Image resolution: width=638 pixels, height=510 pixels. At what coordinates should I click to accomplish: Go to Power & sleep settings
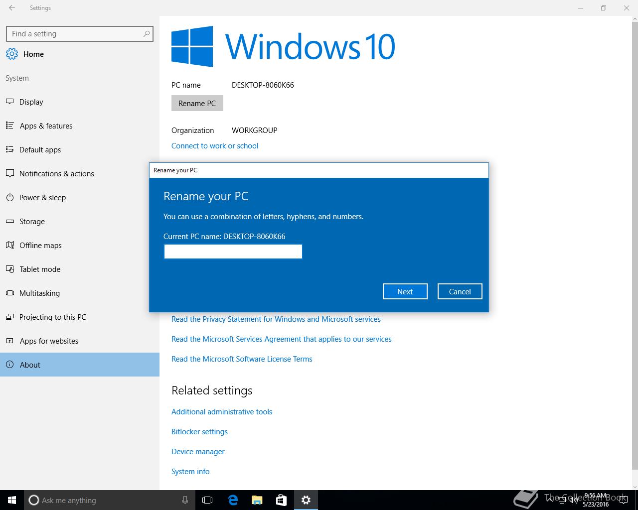pyautogui.click(x=80, y=197)
